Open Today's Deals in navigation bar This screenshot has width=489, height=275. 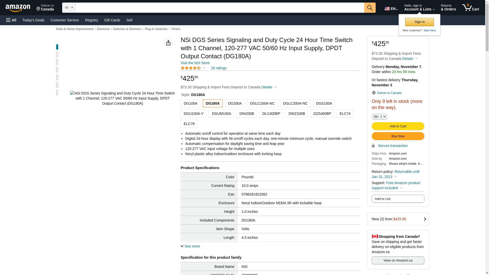click(33, 20)
